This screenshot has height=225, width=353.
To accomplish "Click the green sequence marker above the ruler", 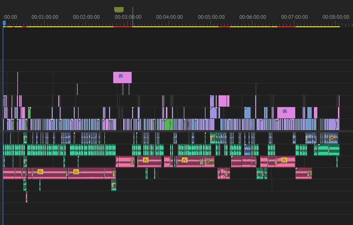I will pyautogui.click(x=119, y=10).
